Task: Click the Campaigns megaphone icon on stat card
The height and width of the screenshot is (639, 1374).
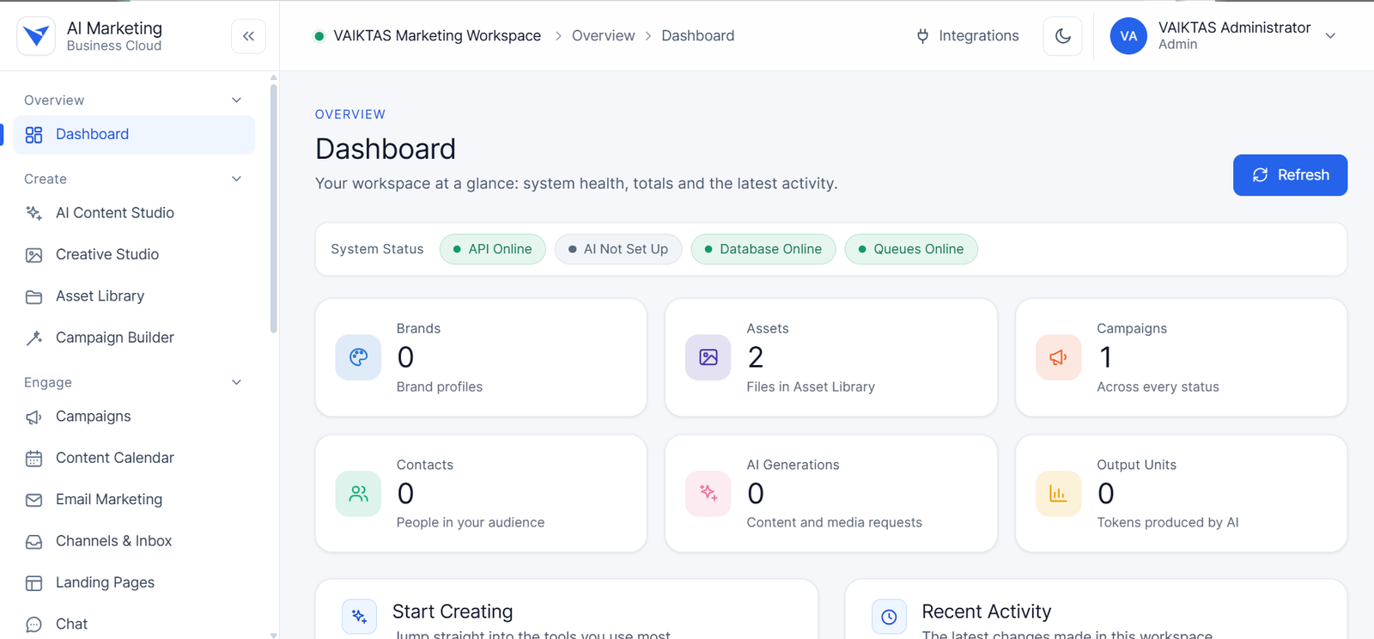Action: [1058, 357]
